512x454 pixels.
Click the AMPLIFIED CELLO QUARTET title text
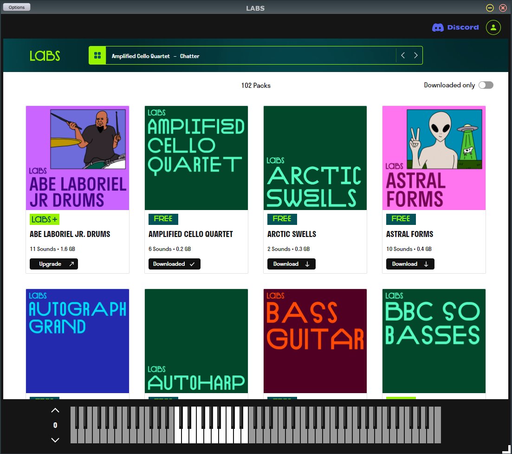coord(191,234)
